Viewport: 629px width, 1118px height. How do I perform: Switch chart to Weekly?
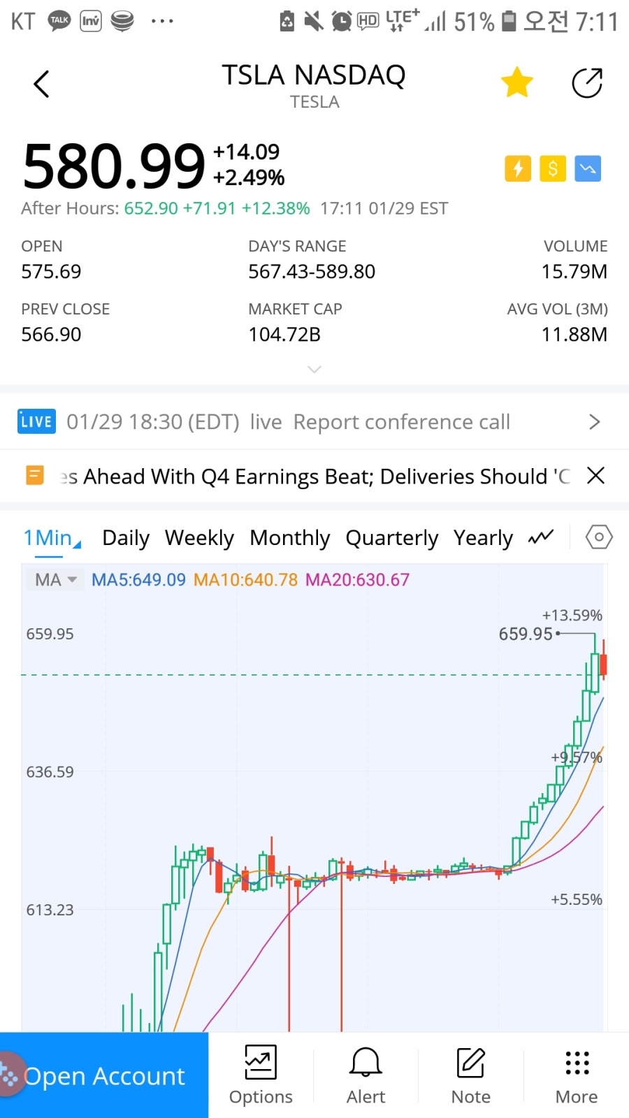(199, 538)
